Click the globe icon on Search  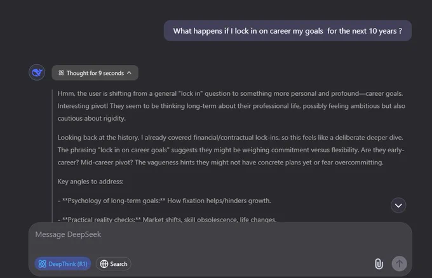tap(104, 263)
